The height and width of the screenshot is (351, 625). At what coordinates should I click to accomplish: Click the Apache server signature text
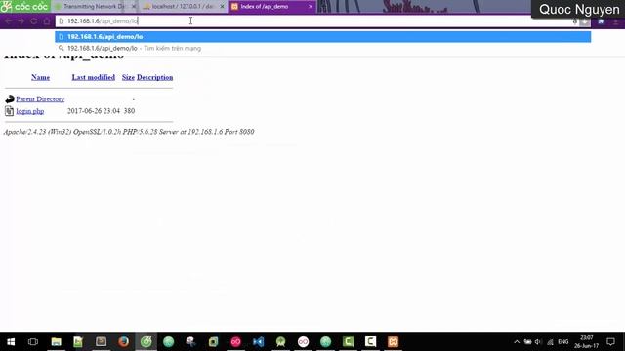[x=129, y=132]
